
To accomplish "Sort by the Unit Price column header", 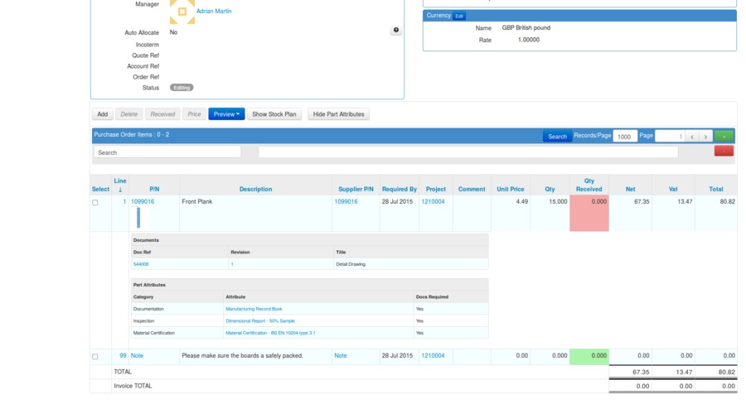I will tap(510, 189).
